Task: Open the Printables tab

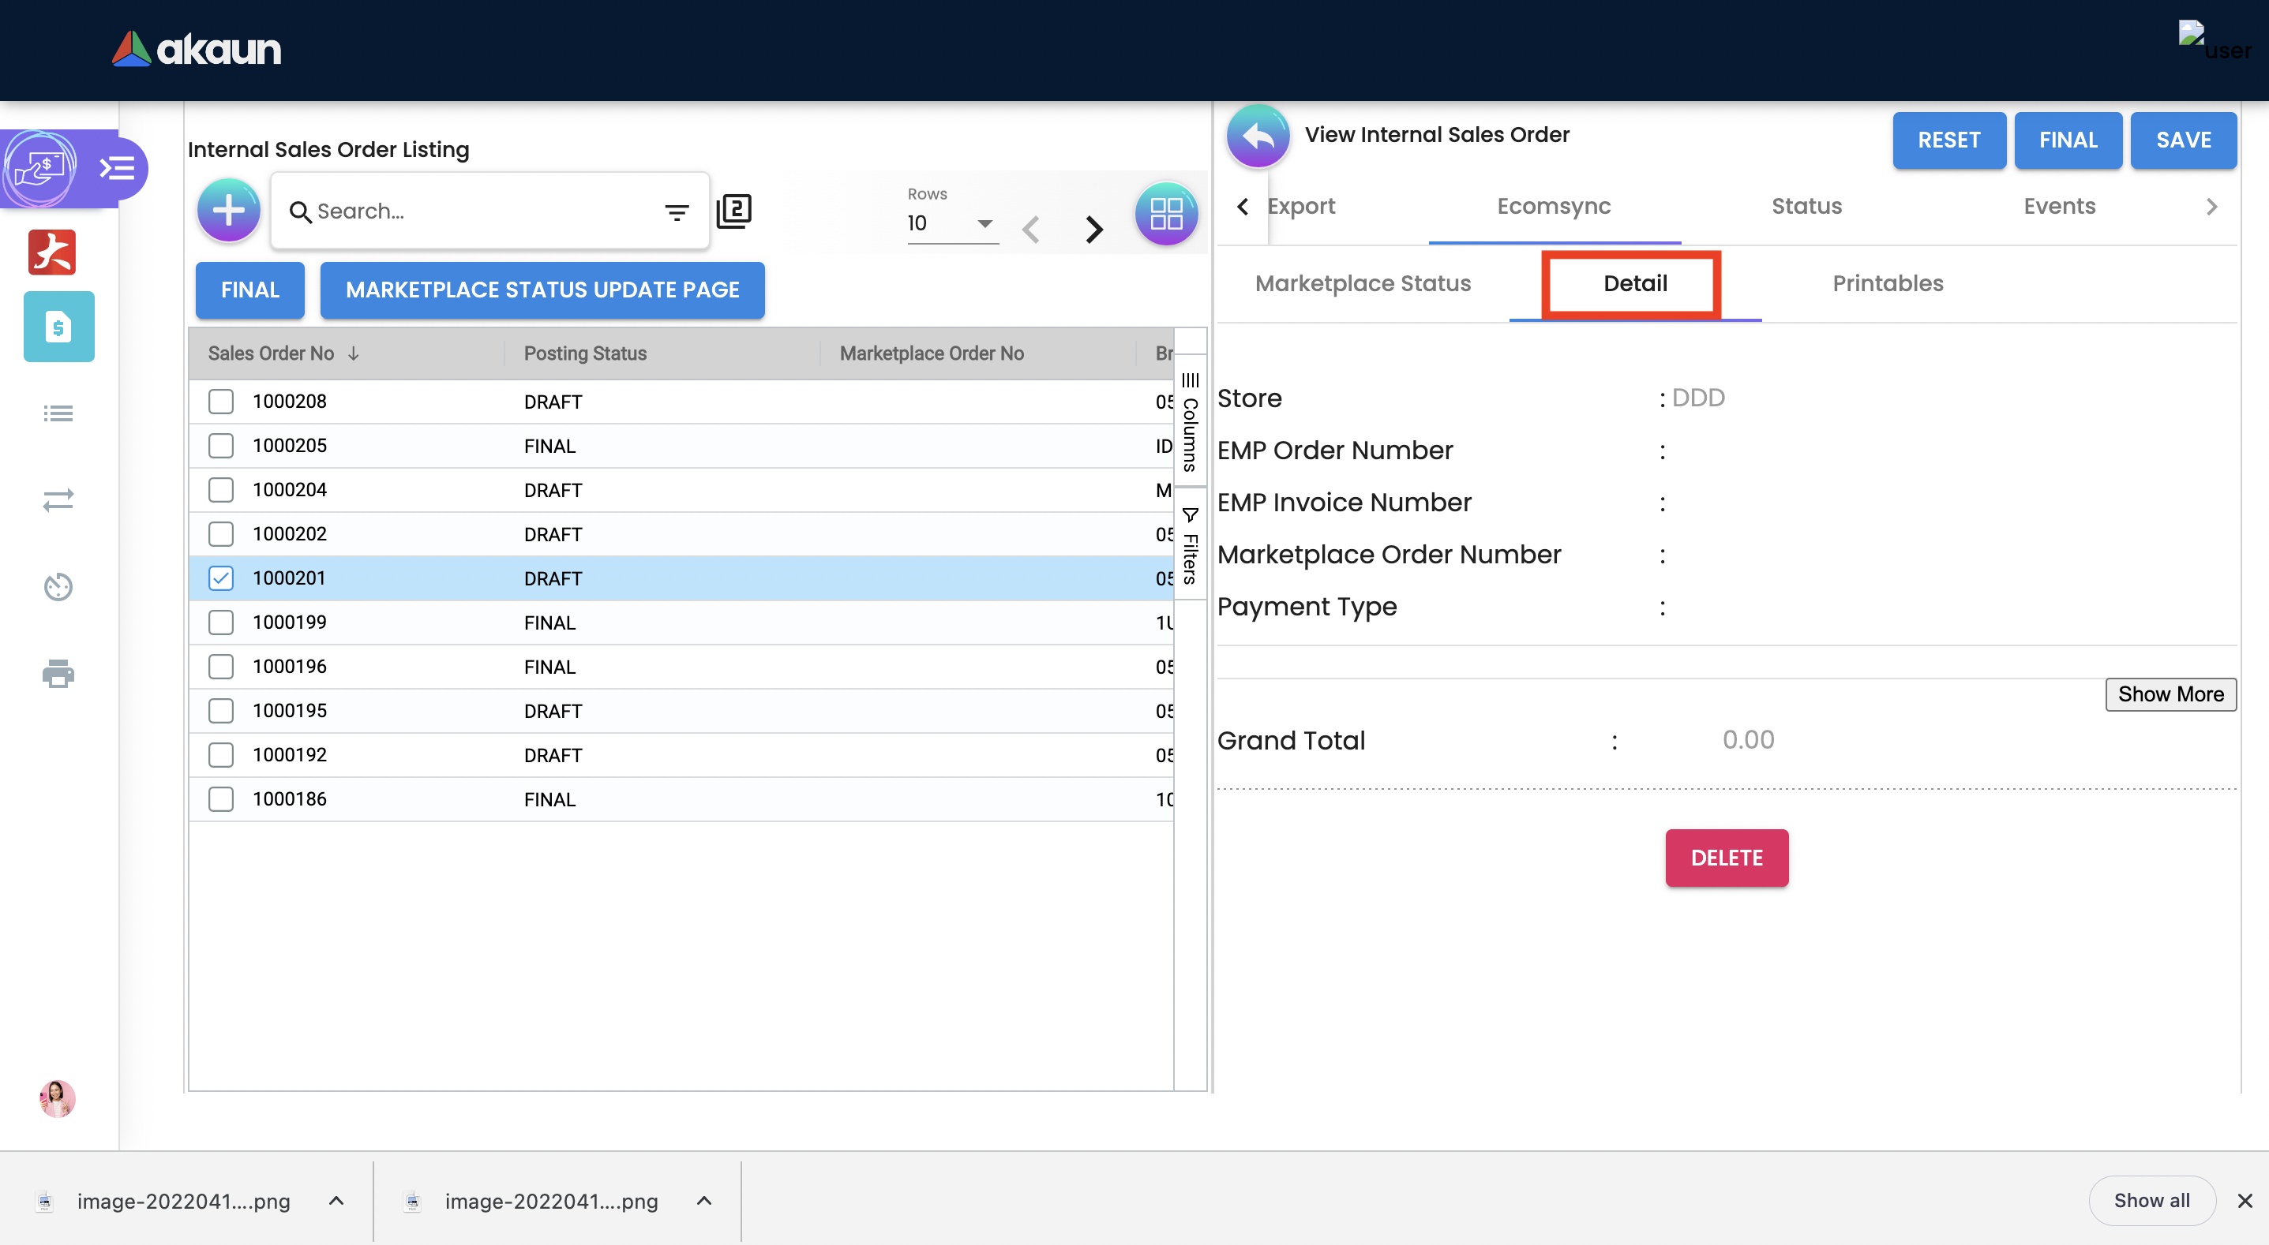Action: [x=1887, y=283]
